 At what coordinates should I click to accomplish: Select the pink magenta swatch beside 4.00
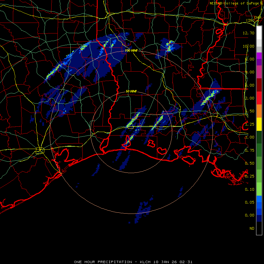[259, 72]
